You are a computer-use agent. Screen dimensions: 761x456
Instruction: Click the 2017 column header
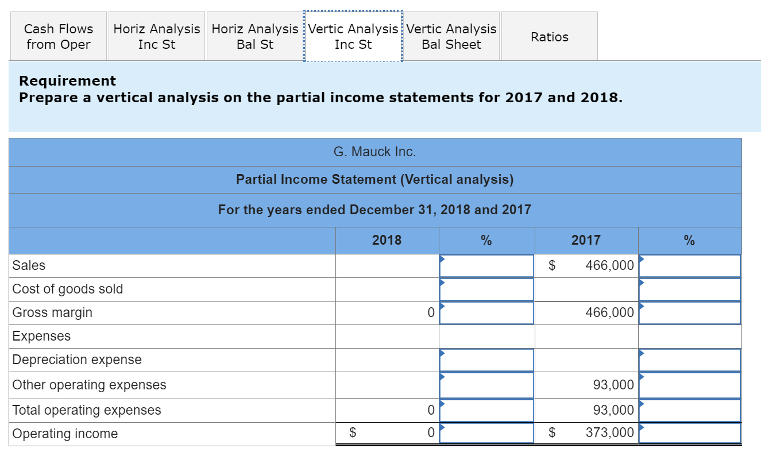[586, 240]
